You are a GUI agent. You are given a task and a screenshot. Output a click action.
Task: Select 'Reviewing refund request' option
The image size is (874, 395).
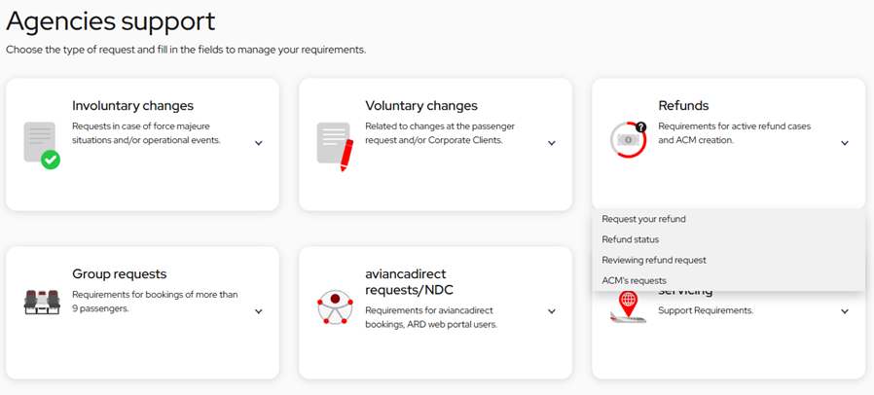pyautogui.click(x=654, y=260)
